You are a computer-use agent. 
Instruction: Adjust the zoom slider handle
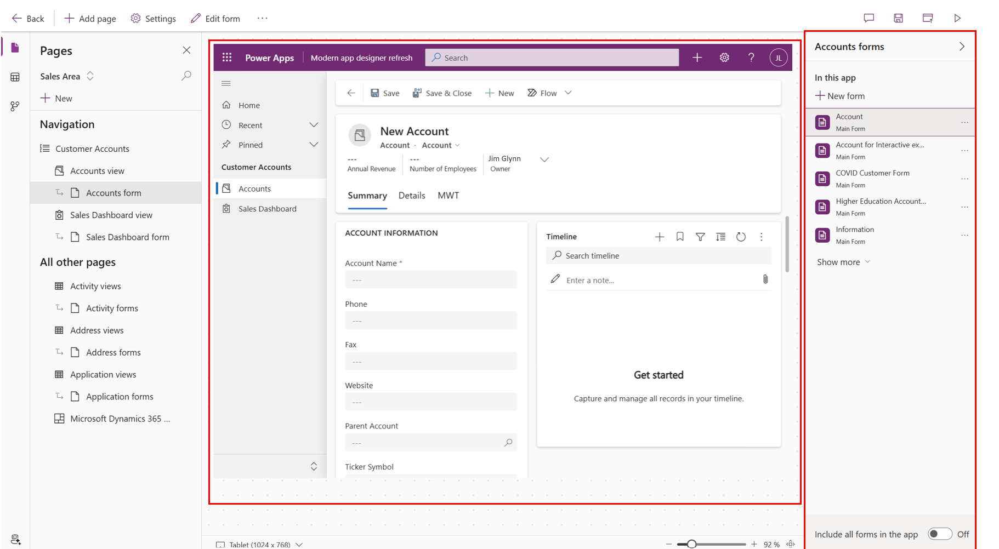(x=691, y=544)
